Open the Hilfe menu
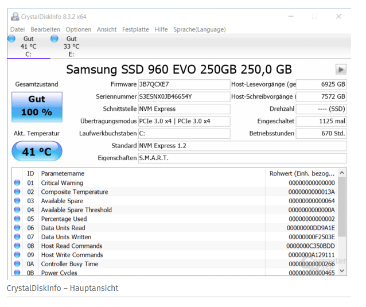 [161, 29]
